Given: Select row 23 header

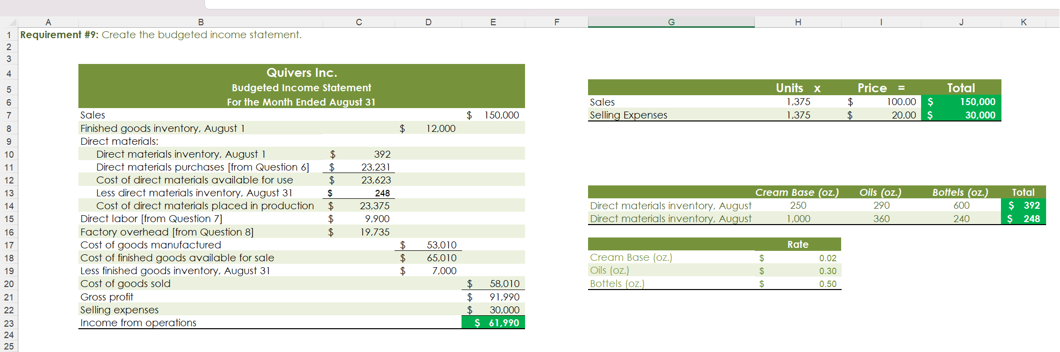Looking at the screenshot, I should (9, 323).
